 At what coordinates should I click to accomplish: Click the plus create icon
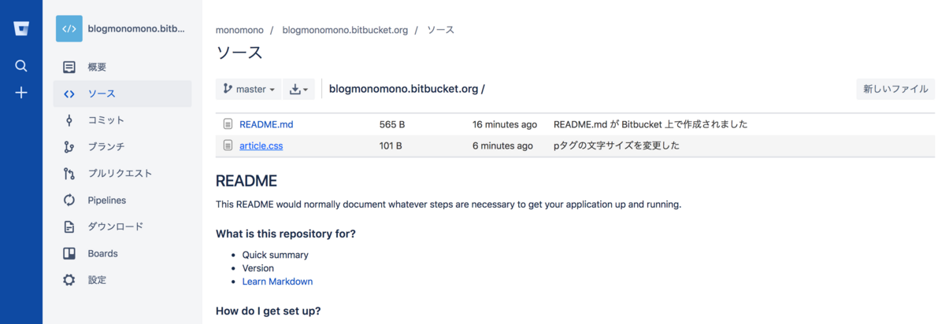pos(21,93)
